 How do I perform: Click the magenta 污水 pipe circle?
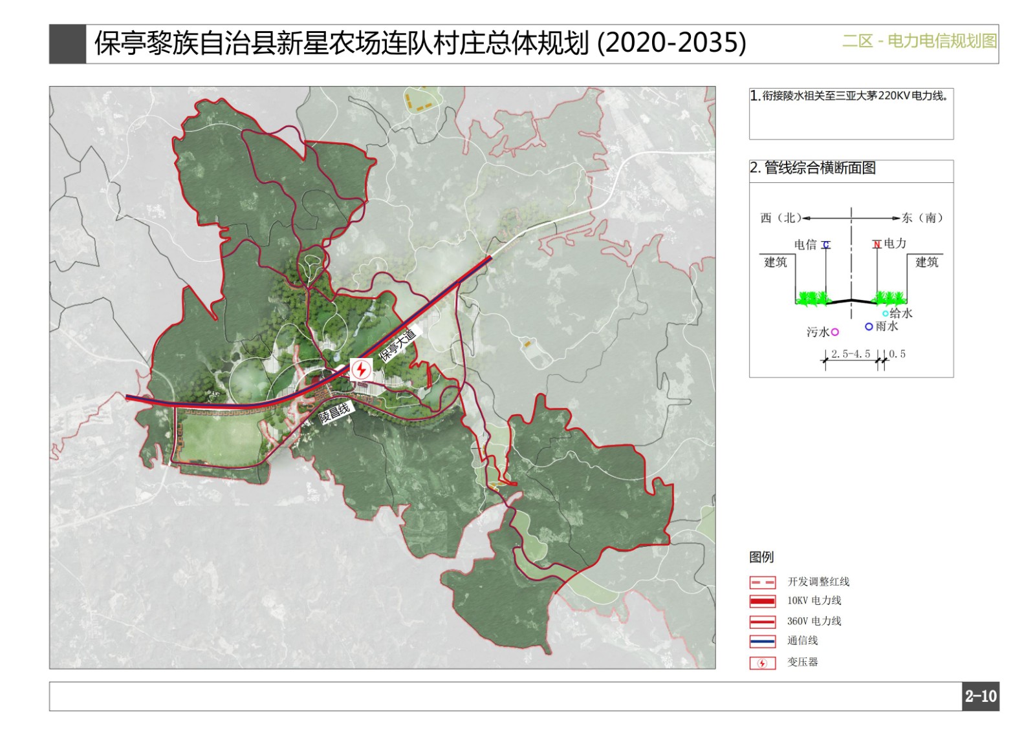click(835, 332)
